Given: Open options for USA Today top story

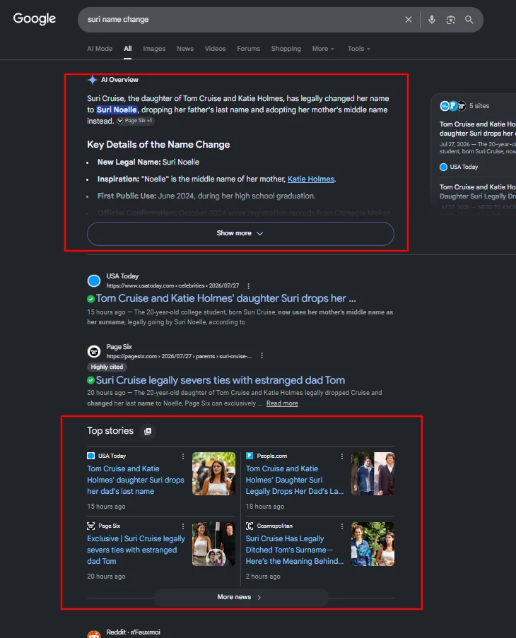Looking at the screenshot, I should [183, 456].
